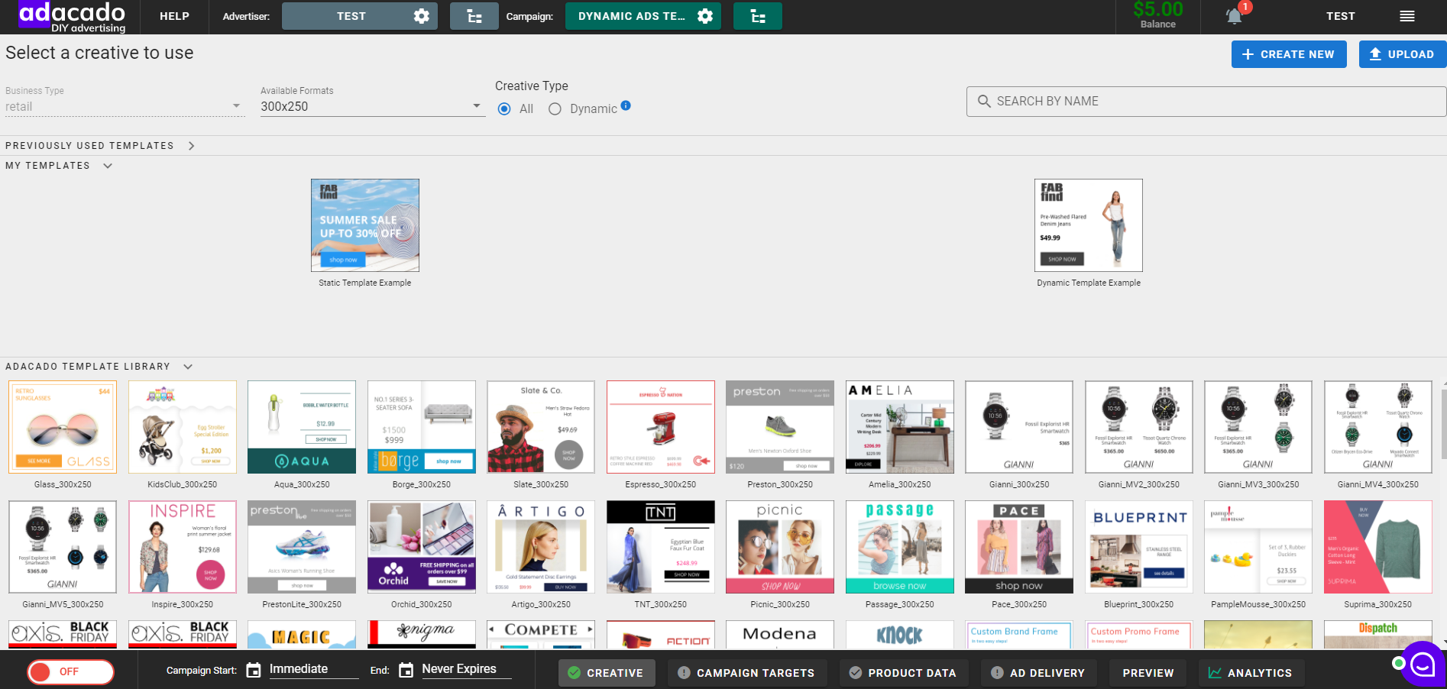Image resolution: width=1447 pixels, height=689 pixels.
Task: Click the Never Expires end field
Action: (466, 669)
